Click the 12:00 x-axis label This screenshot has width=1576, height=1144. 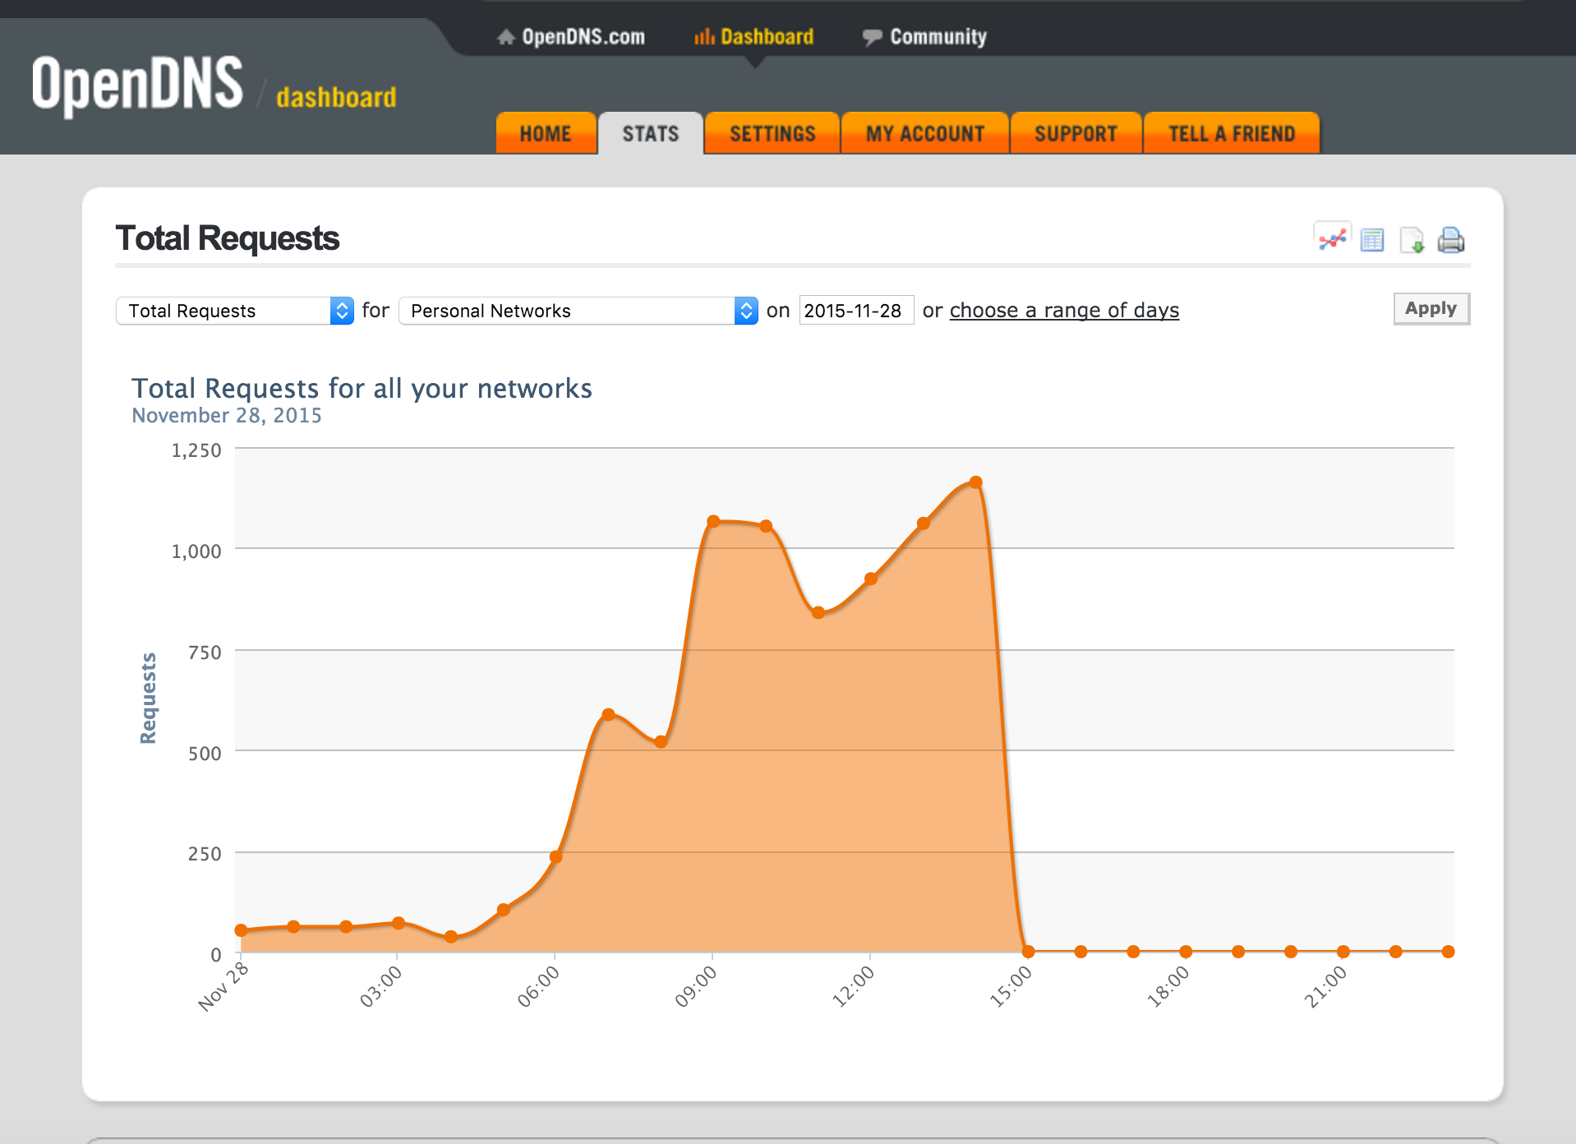coord(853,986)
